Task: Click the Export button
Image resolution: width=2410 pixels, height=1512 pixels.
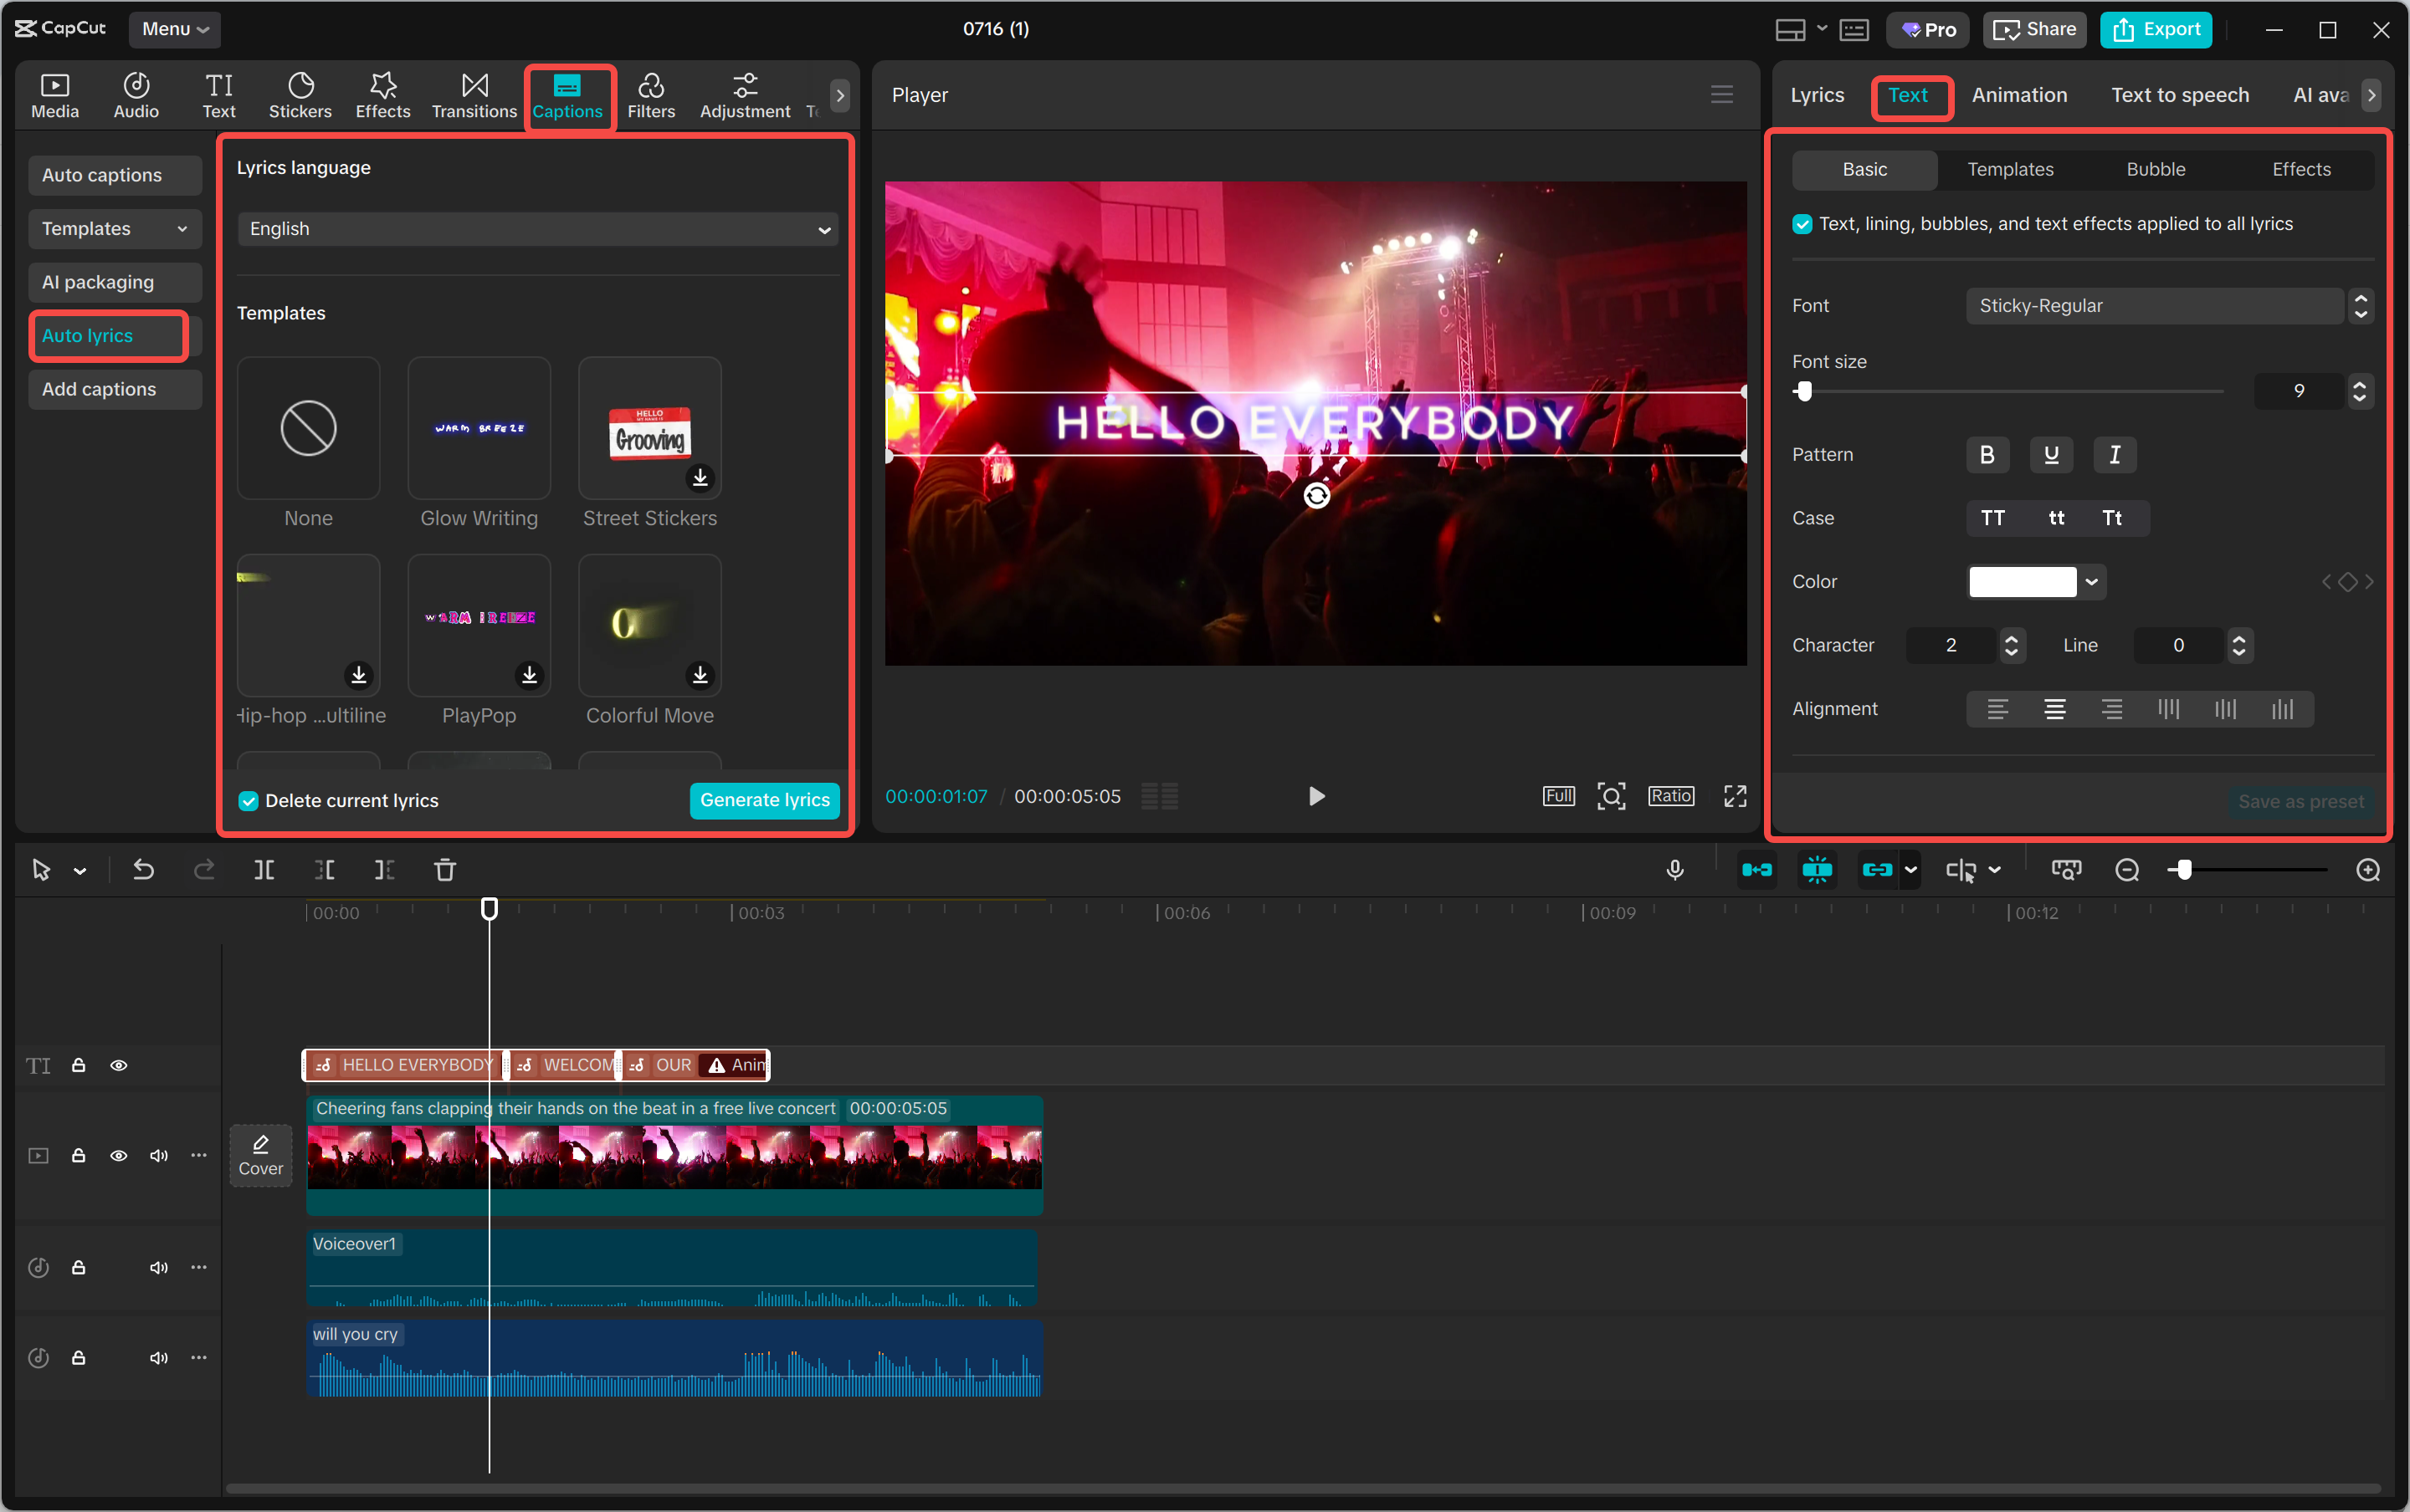Action: point(2156,29)
